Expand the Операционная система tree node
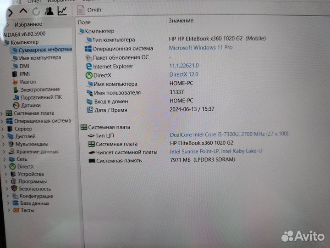This screenshot has height=248, width=330. tap(2, 121)
